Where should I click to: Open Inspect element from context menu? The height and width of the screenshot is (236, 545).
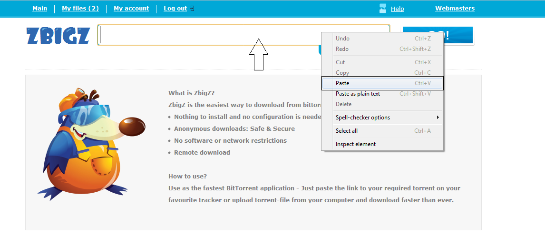pos(383,144)
